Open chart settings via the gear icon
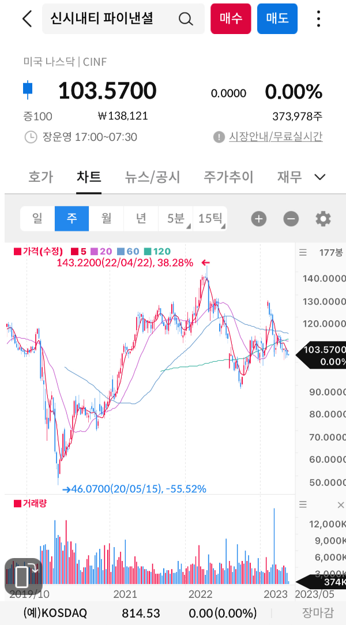The width and height of the screenshot is (346, 625). [323, 219]
